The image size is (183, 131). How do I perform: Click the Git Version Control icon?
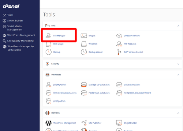[119, 52]
